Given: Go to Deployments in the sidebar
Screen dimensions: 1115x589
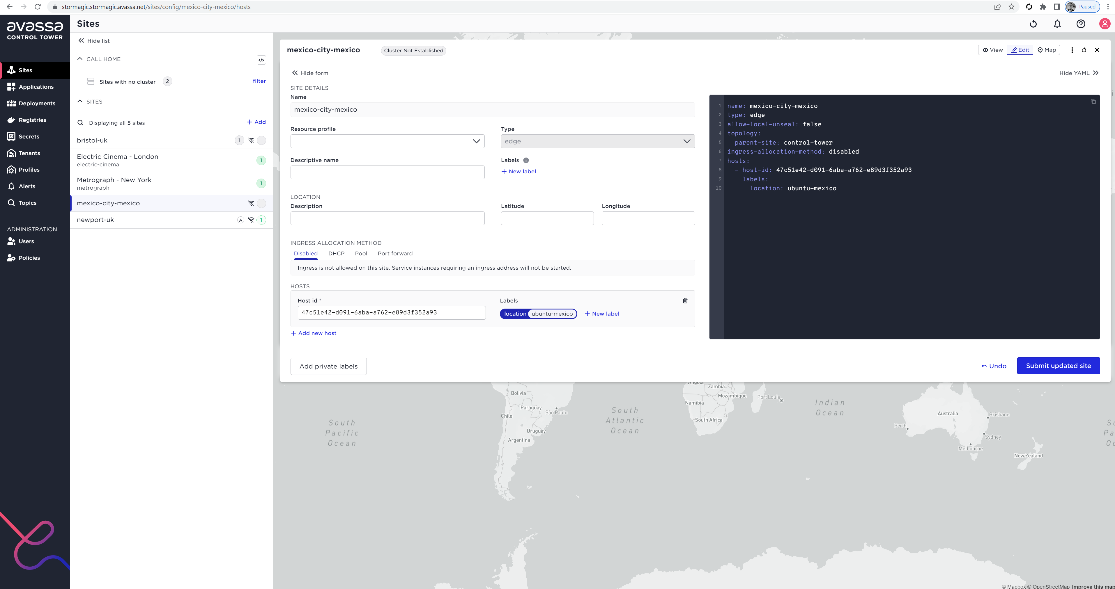Looking at the screenshot, I should click(35, 103).
